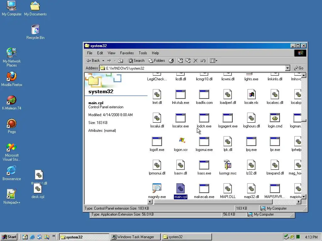This screenshot has height=241, width=322.
Task: Click vertical scrollbar down arrow
Action: point(304,197)
